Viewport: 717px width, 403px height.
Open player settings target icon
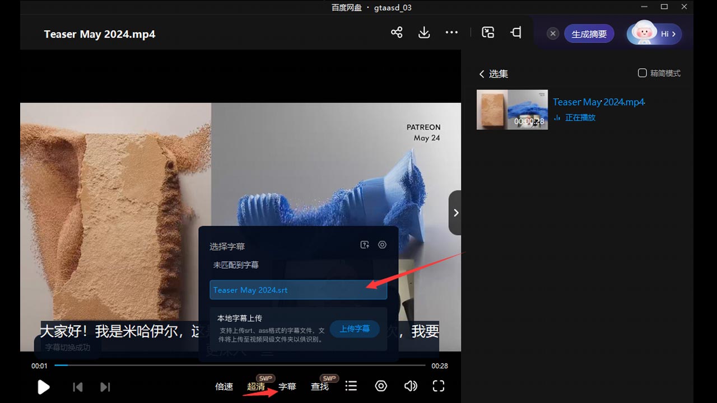(381, 386)
